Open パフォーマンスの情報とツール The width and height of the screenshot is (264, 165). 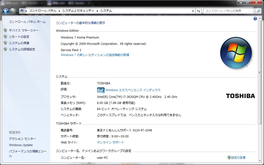(28, 154)
